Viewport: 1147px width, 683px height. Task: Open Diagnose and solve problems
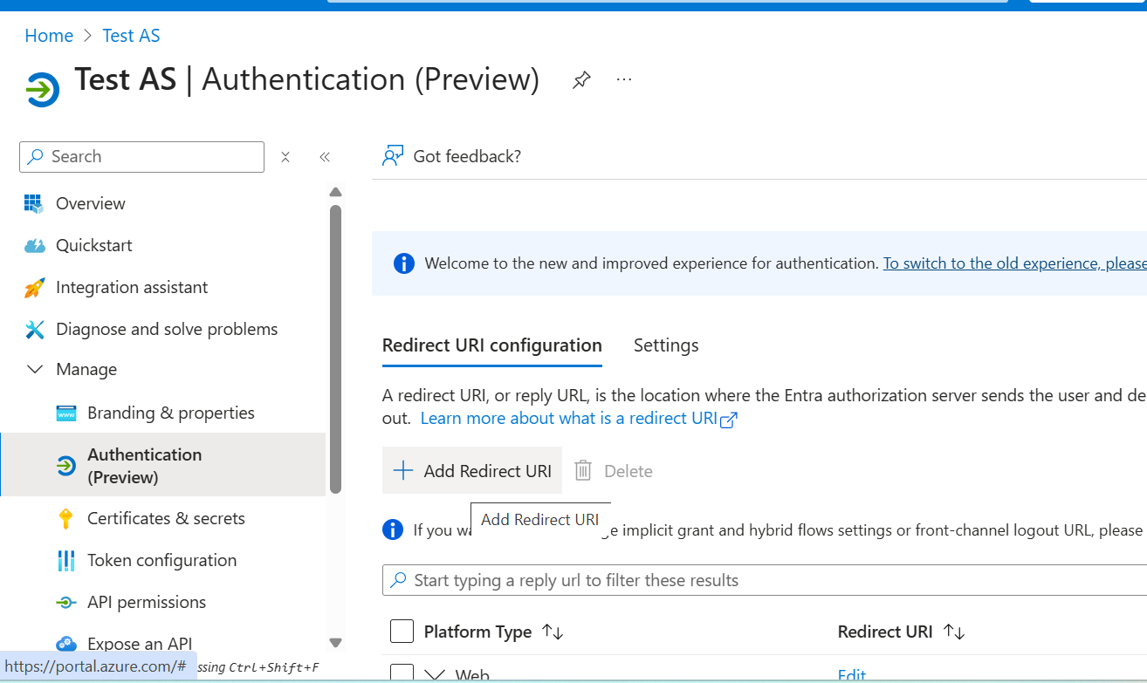166,329
